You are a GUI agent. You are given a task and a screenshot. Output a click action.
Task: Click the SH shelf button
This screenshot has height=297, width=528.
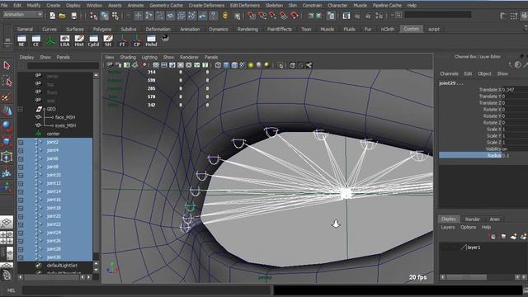coord(108,40)
